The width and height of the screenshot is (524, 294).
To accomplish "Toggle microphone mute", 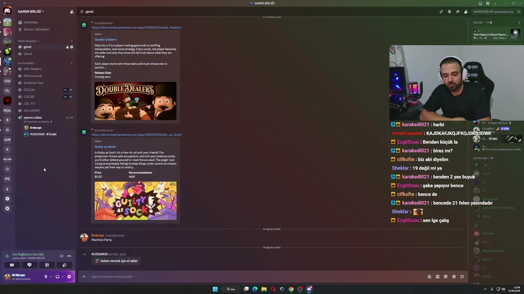I will [x=46, y=276].
